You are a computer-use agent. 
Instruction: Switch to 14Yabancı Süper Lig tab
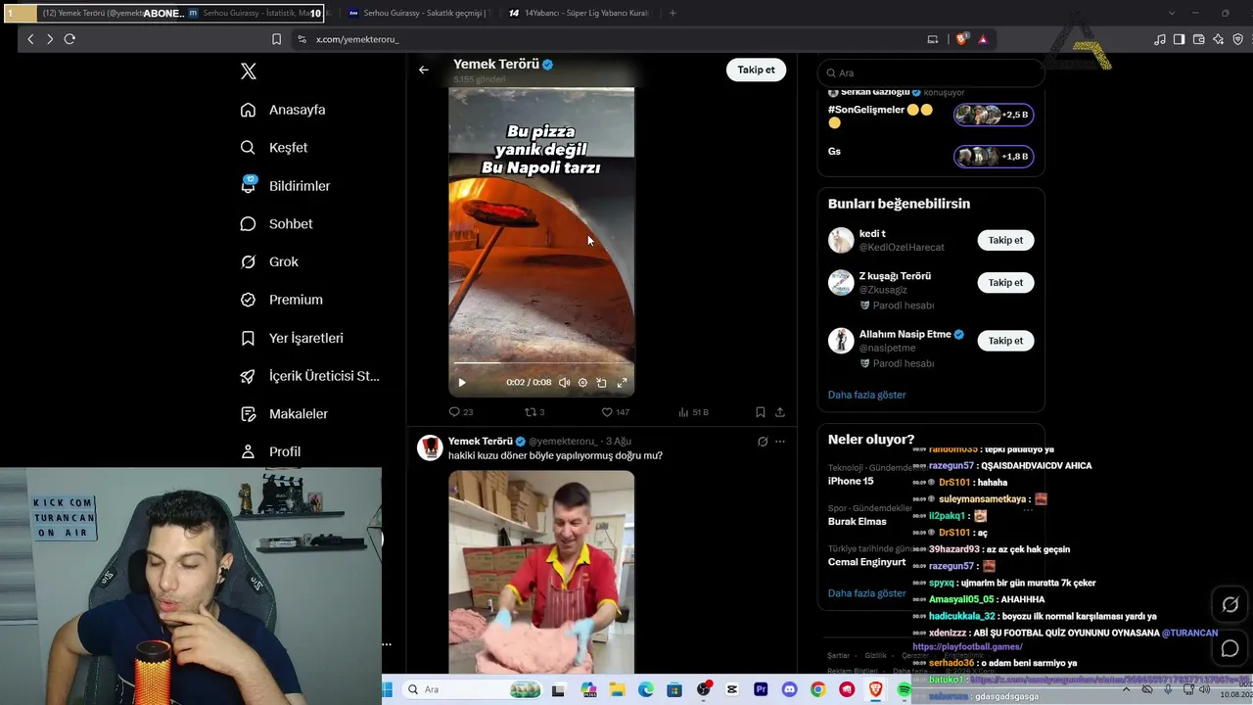[x=580, y=14]
